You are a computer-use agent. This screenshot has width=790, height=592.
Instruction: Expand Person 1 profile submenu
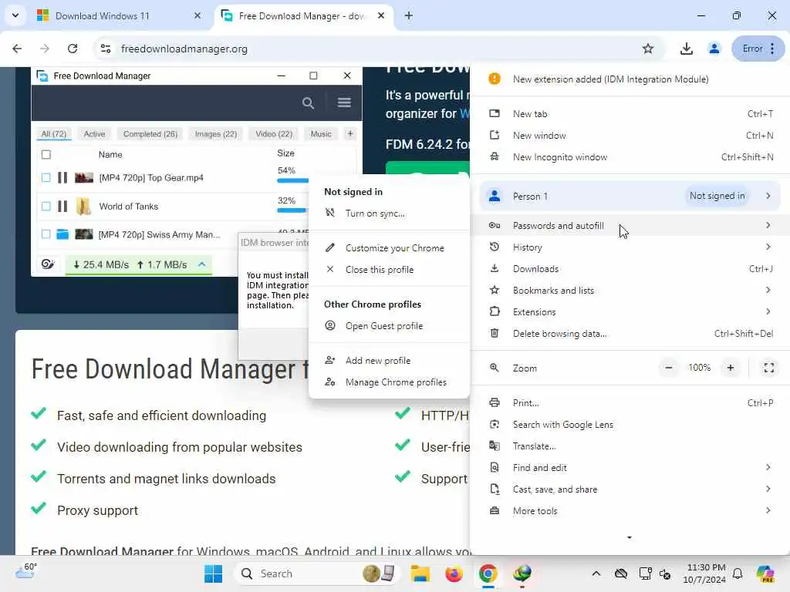(x=630, y=196)
